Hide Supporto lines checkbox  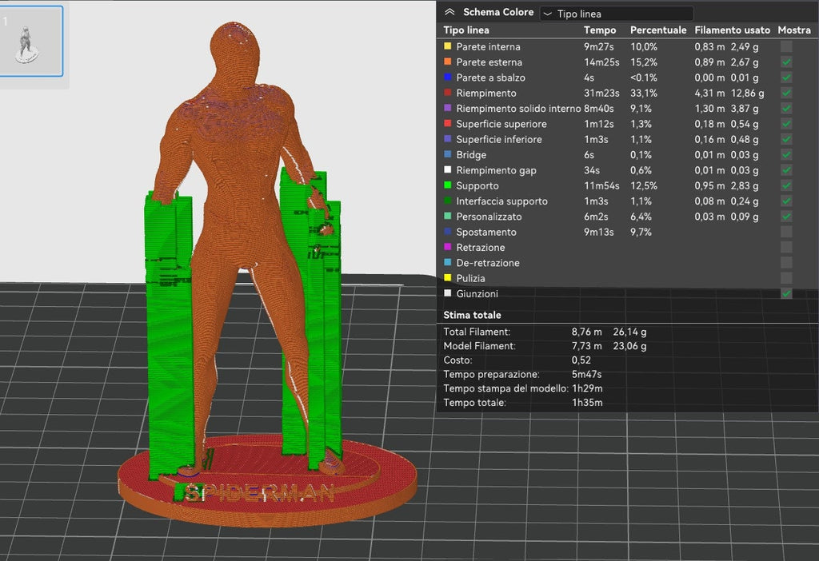[x=786, y=185]
